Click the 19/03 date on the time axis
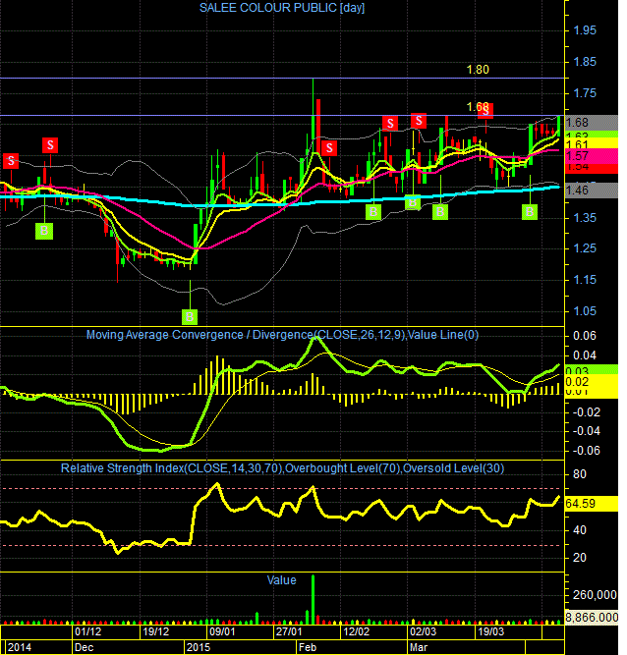627x655 pixels. tap(490, 631)
